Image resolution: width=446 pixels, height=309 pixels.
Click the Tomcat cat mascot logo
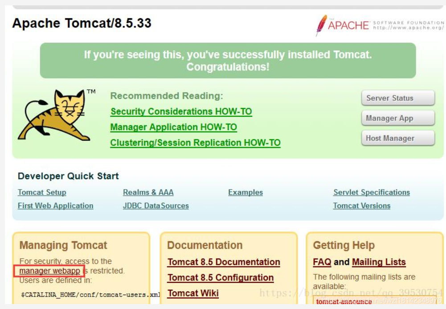pyautogui.click(x=54, y=115)
